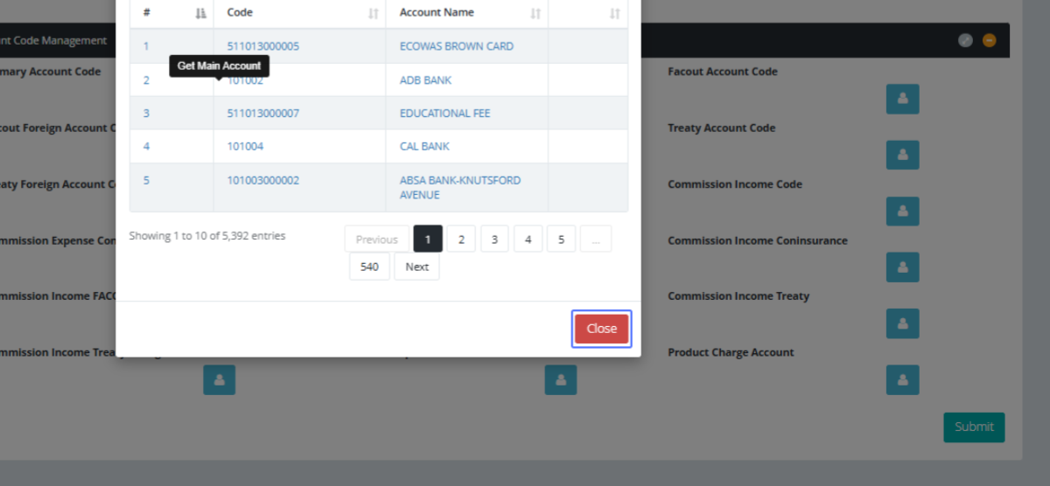Sort table by the # column
Viewport: 1050px width, 486px height.
click(x=171, y=13)
